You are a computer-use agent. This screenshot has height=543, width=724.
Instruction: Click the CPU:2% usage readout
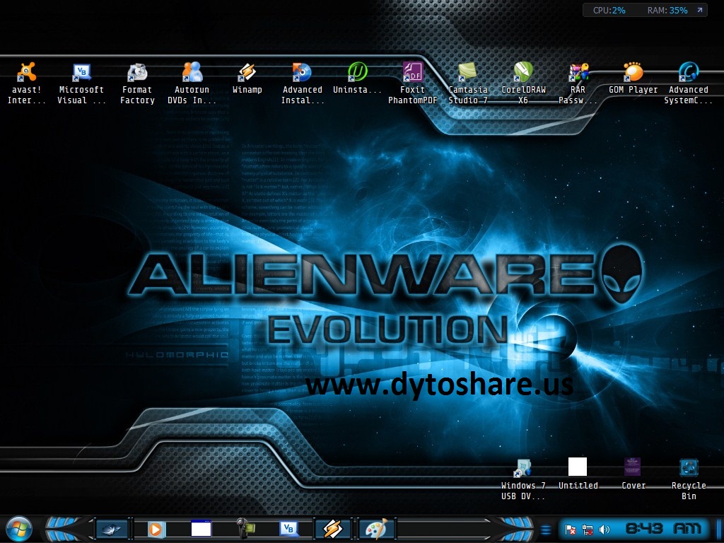[609, 10]
